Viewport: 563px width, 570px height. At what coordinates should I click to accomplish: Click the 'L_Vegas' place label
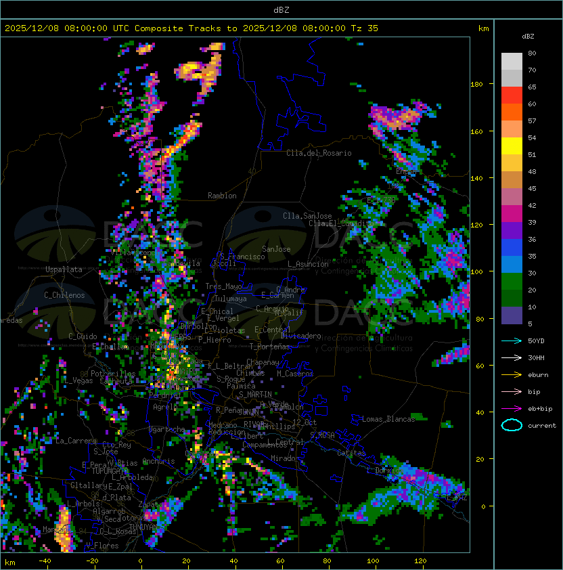(78, 380)
